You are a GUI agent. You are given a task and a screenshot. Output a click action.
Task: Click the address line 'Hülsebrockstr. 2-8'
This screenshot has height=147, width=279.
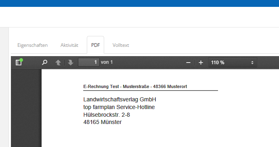[107, 115]
